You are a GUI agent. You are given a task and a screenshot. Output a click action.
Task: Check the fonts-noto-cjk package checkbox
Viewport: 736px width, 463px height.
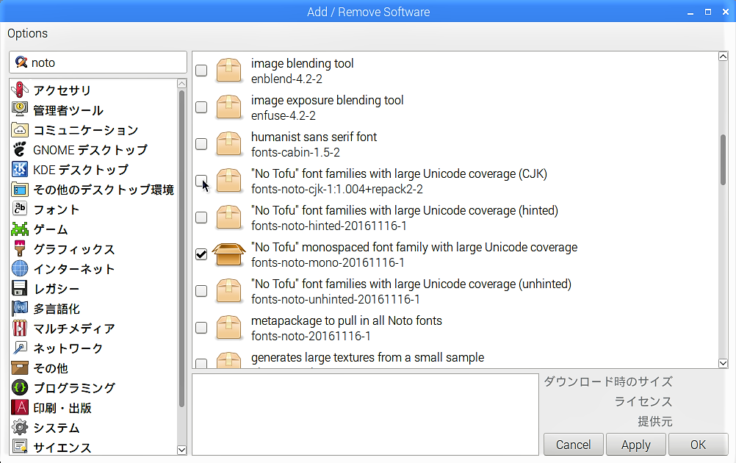pos(201,181)
